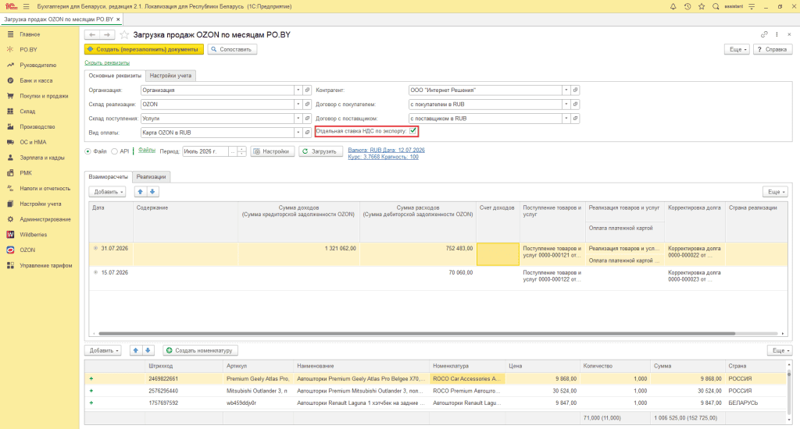Open the main hamburger menu icon
The height and width of the screenshot is (429, 800).
(x=26, y=6)
